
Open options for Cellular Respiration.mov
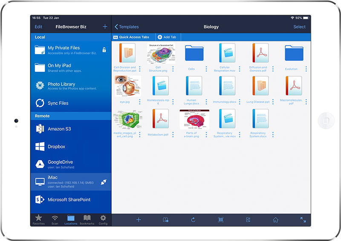coord(240,69)
